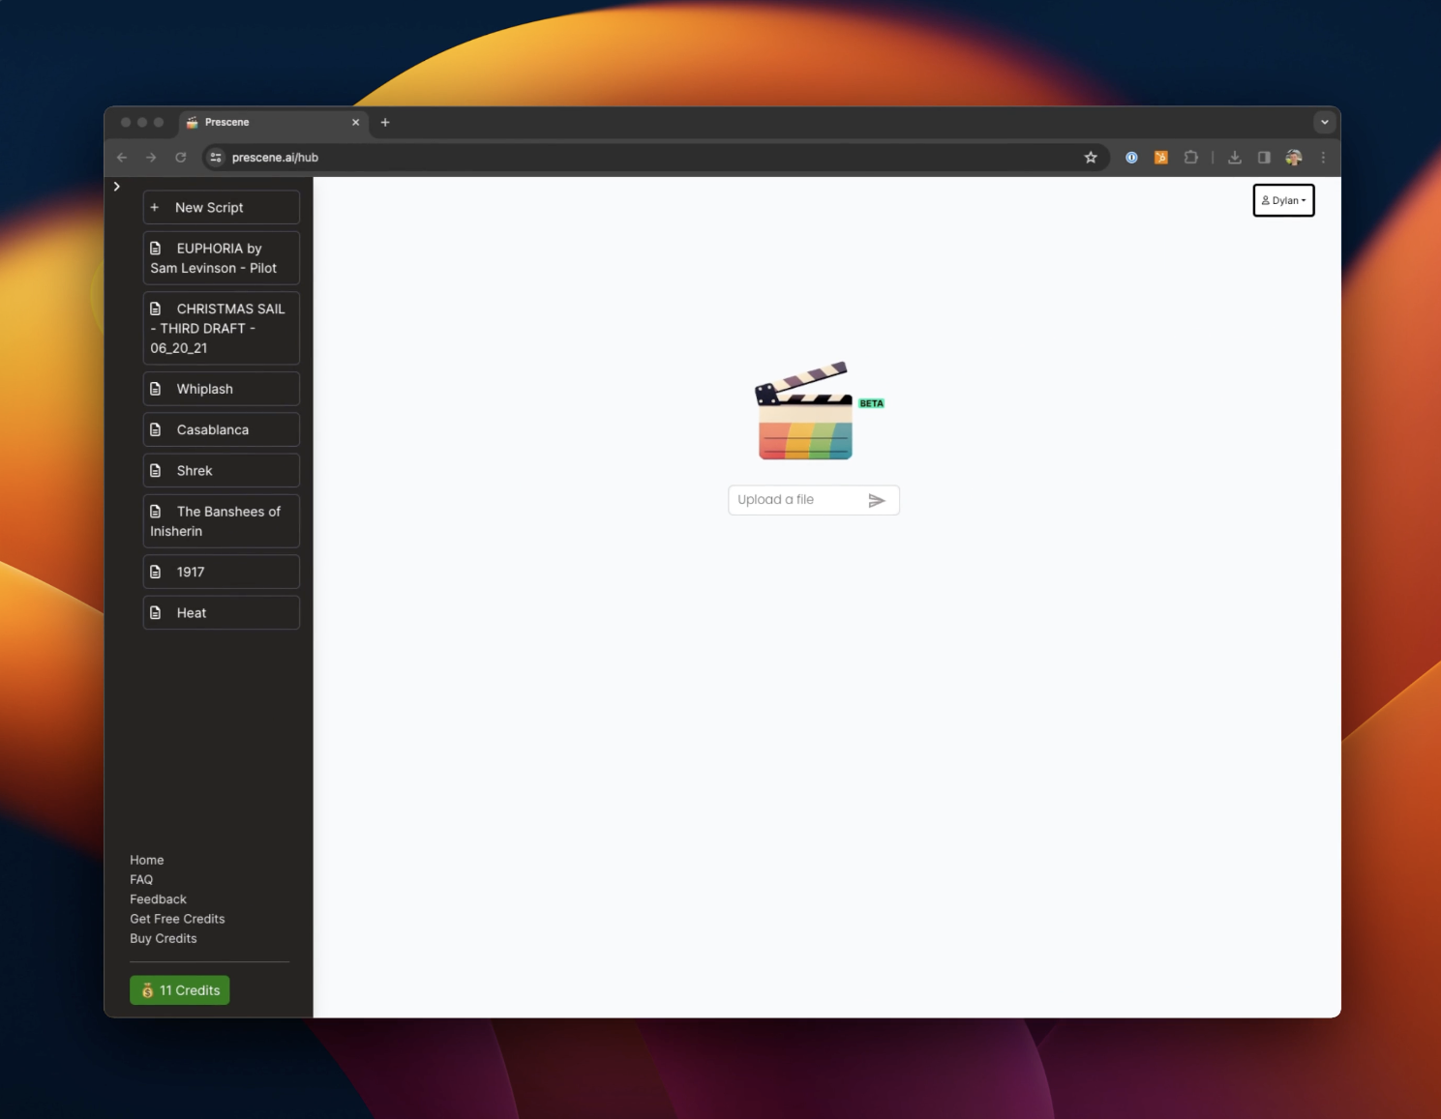This screenshot has width=1441, height=1119.
Task: Click Get Free Credits link
Action: (177, 919)
